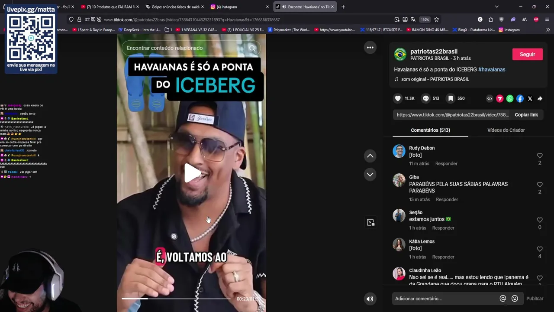Like Serjão's comment
This screenshot has height=312, width=554.
pyautogui.click(x=540, y=220)
